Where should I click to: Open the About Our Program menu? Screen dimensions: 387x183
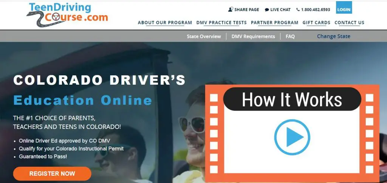[x=165, y=23]
